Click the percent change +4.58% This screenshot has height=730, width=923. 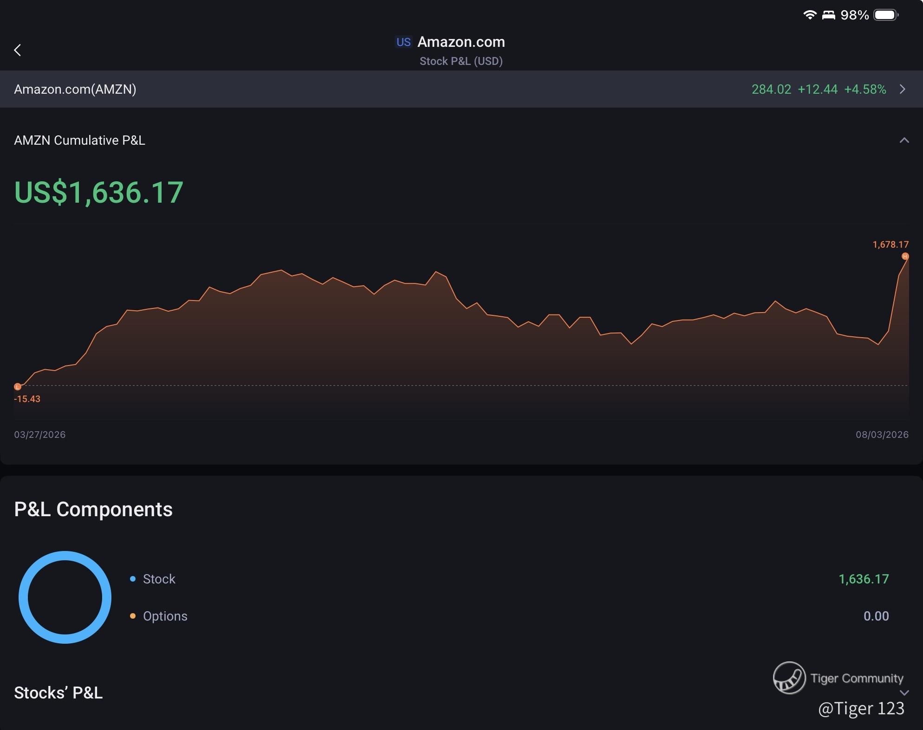(x=865, y=89)
